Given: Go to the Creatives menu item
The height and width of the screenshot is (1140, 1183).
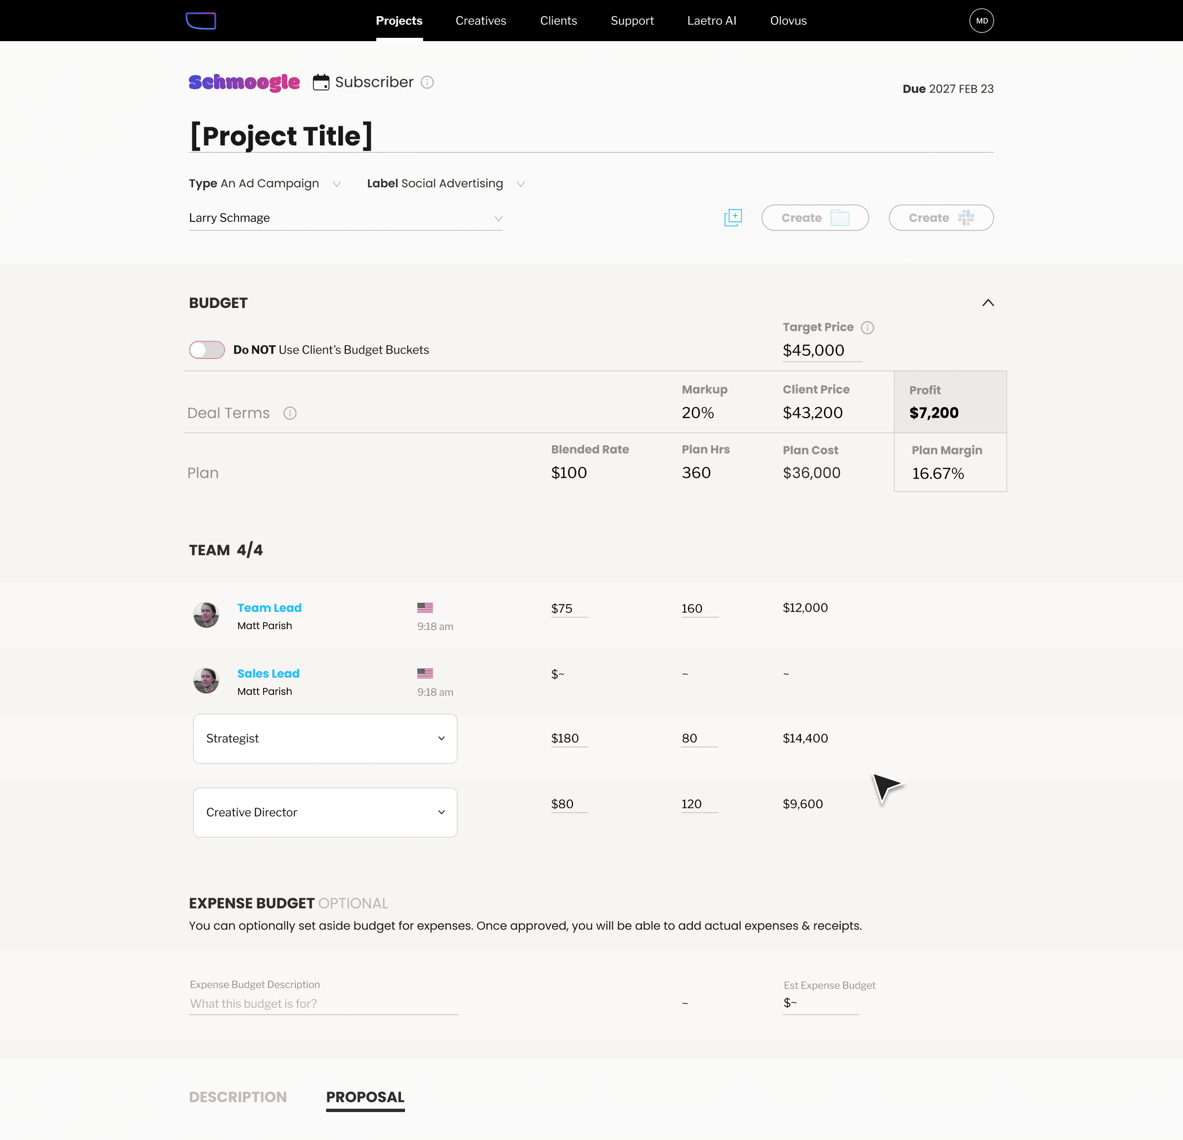Looking at the screenshot, I should (480, 20).
